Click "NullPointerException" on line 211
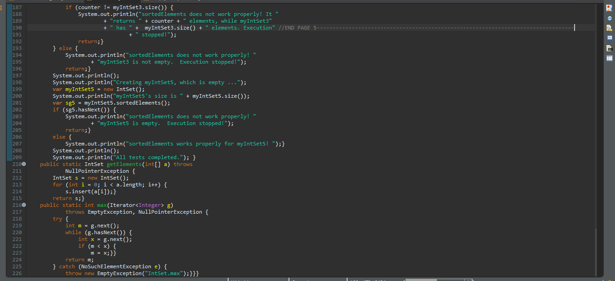The image size is (615, 281). click(x=97, y=171)
